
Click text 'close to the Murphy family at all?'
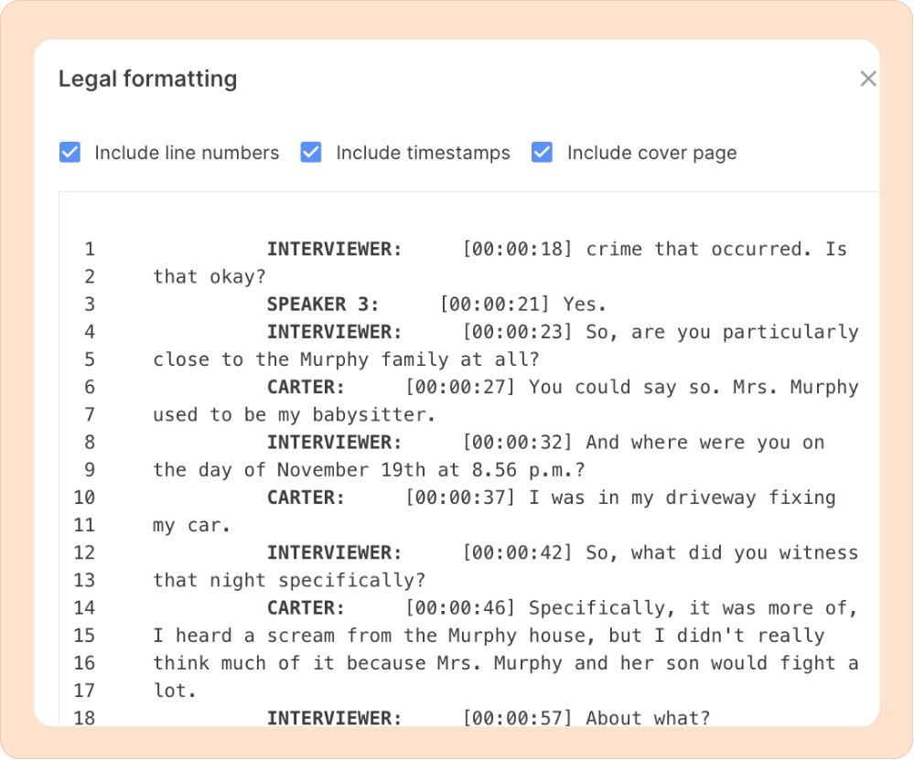coord(346,359)
